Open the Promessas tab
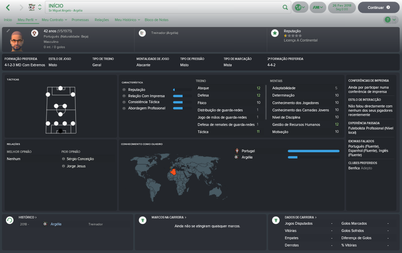 [80, 20]
